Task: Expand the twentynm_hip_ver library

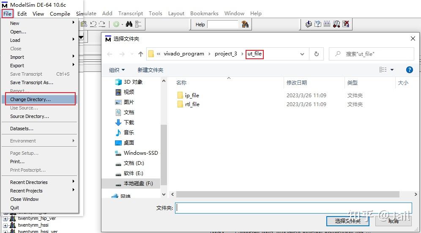Action: [x=5, y=219]
